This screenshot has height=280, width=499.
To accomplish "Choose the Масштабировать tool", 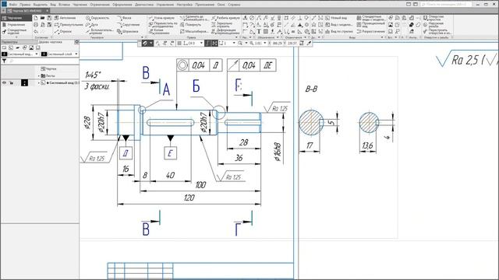I will coord(194,31).
